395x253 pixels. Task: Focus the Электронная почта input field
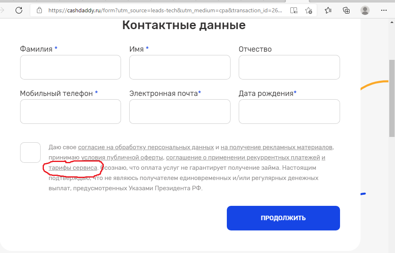[180, 112]
